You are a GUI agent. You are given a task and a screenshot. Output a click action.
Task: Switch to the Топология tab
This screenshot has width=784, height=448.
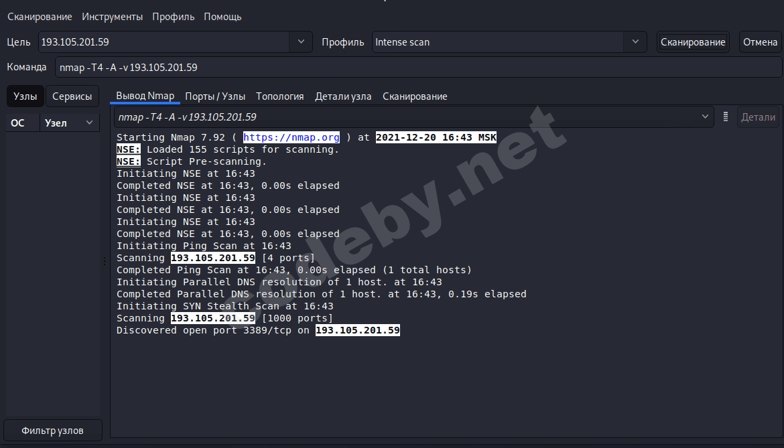pyautogui.click(x=279, y=96)
